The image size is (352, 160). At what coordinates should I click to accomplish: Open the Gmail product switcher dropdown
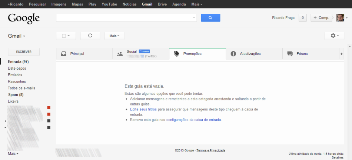tap(16, 36)
